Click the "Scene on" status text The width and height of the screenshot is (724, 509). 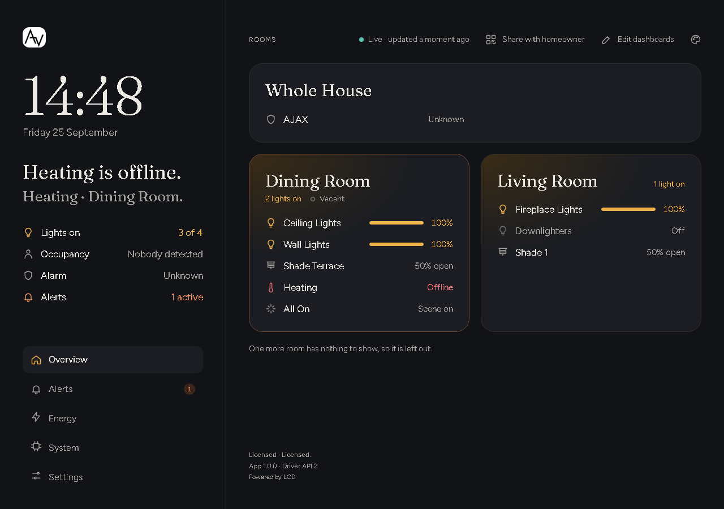point(436,309)
